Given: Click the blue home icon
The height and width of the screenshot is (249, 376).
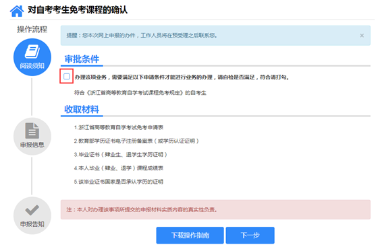Looking at the screenshot, I should click(x=17, y=11).
